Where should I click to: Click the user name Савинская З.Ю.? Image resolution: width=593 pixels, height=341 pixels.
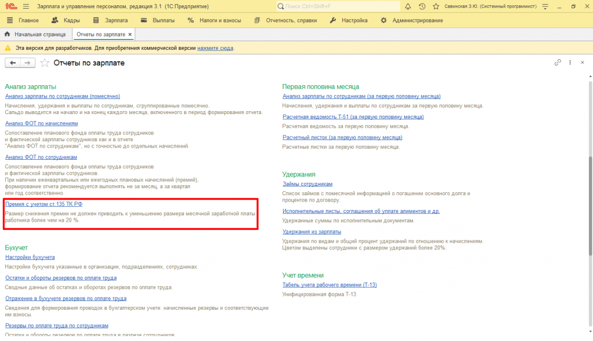click(x=490, y=6)
